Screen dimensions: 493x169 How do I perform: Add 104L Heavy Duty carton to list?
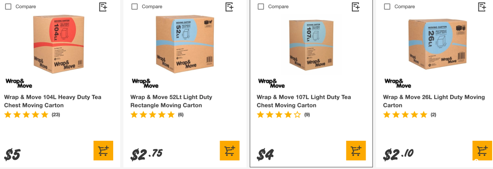pos(103,6)
